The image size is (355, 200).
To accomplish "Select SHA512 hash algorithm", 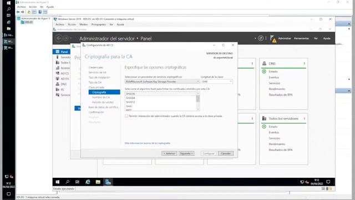I will pos(160,102).
